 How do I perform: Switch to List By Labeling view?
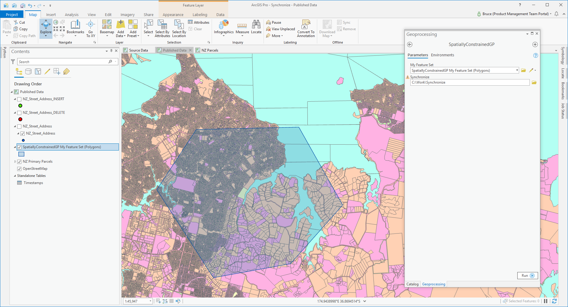[x=66, y=71]
